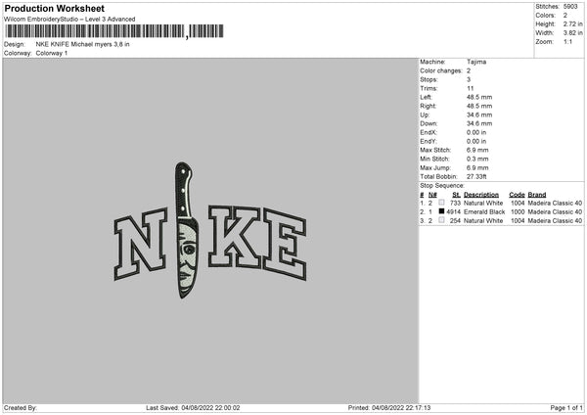Click stitch count 254 in row 3
587x415 pixels.
tap(455, 221)
